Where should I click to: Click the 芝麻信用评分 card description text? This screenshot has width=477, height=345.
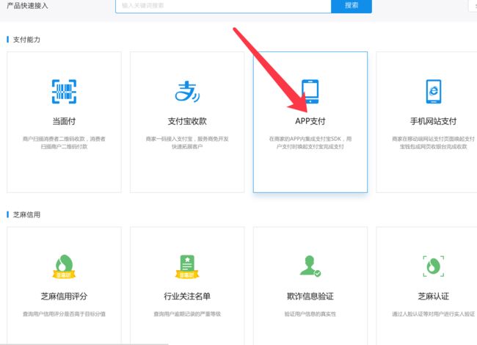click(64, 314)
